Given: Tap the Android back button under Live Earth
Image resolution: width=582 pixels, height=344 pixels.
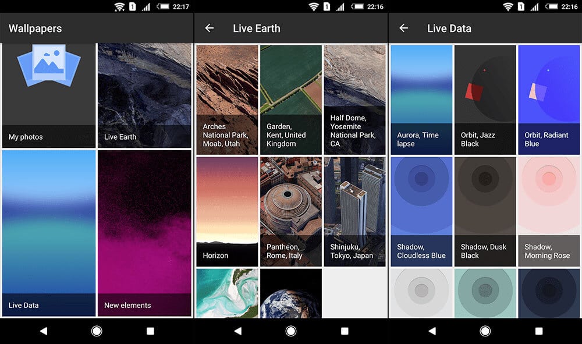Looking at the screenshot, I should (237, 331).
